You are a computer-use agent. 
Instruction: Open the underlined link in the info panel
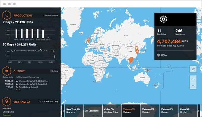164,55
